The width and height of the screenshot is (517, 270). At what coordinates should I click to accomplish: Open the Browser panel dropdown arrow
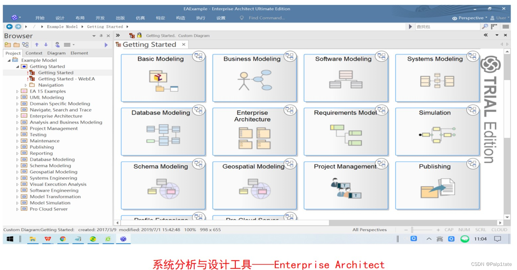(94, 36)
